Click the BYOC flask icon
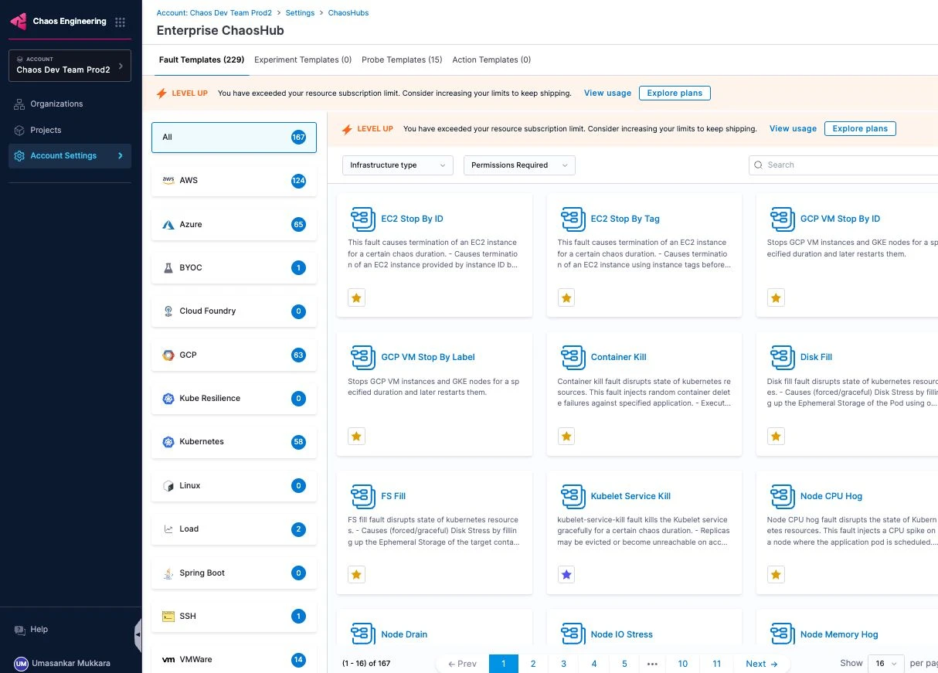This screenshot has height=673, width=938. coord(168,267)
